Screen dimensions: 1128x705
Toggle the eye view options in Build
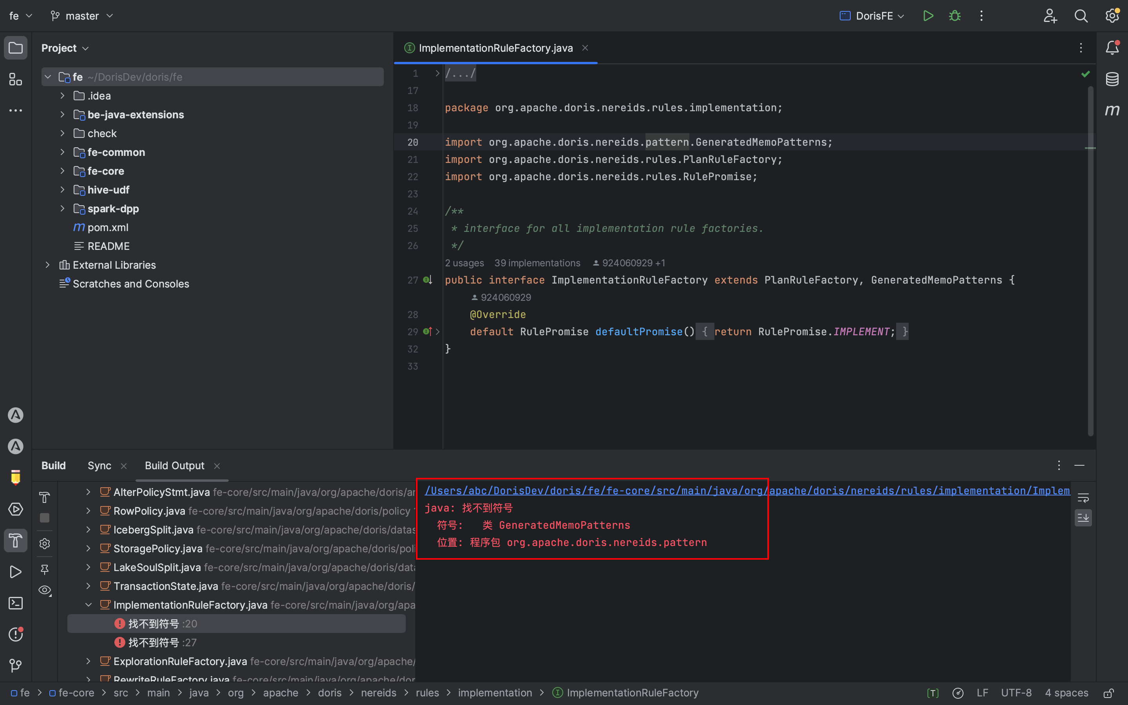pyautogui.click(x=45, y=590)
